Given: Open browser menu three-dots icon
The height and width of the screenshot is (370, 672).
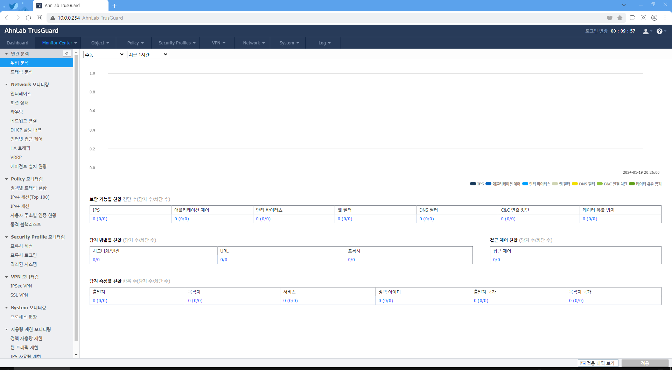Looking at the screenshot, I should coord(665,18).
